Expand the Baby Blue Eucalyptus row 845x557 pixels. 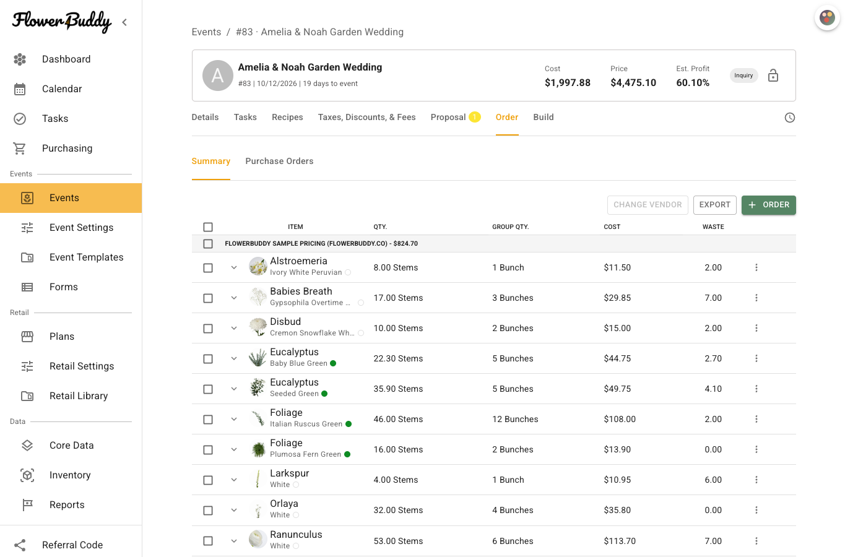234,358
